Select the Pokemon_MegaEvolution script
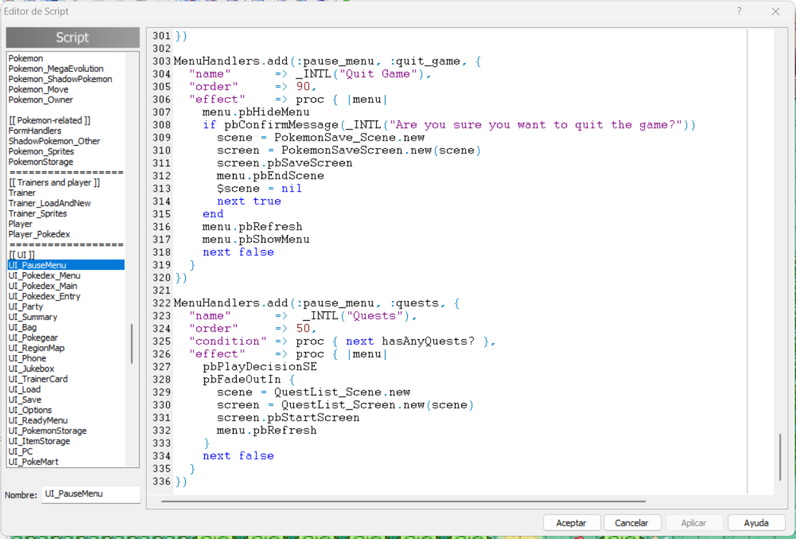The image size is (796, 539). point(56,69)
